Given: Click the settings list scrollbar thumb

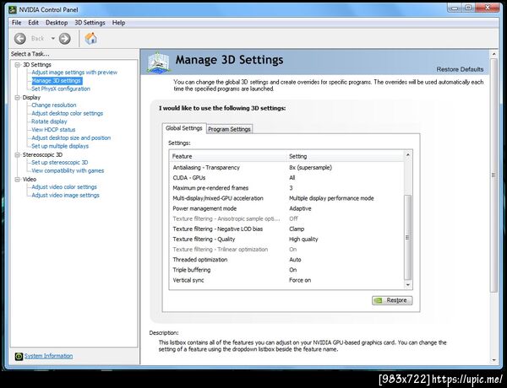Looking at the screenshot, I should [x=408, y=237].
